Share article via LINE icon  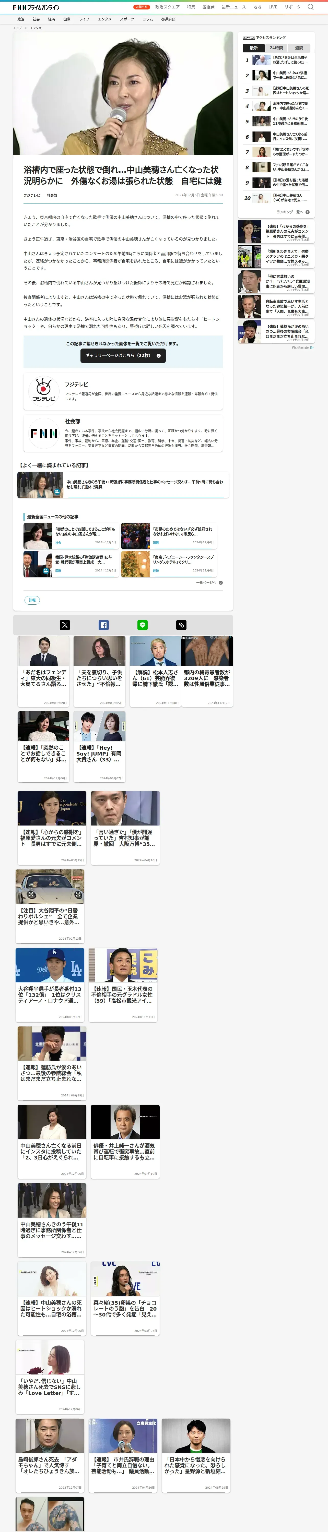coord(142,625)
